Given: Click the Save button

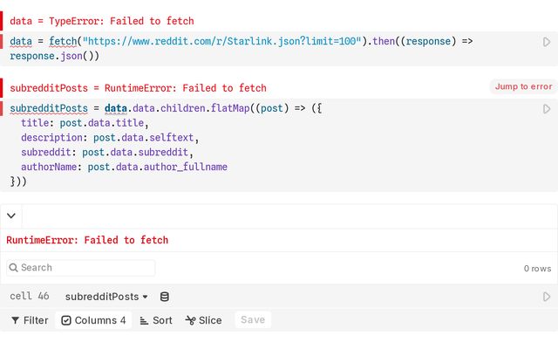Looking at the screenshot, I should [253, 320].
